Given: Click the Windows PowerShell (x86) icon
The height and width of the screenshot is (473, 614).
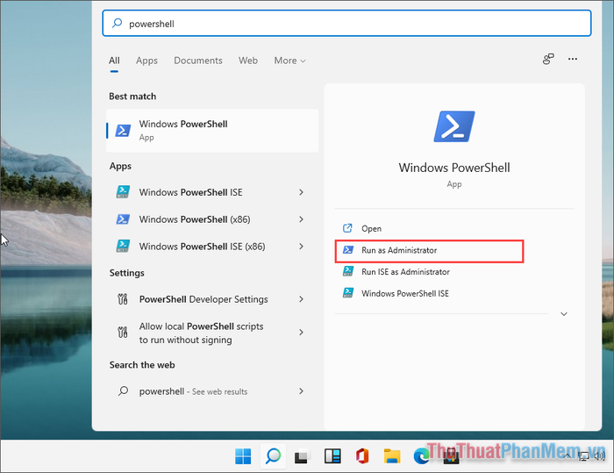Looking at the screenshot, I should tap(123, 219).
